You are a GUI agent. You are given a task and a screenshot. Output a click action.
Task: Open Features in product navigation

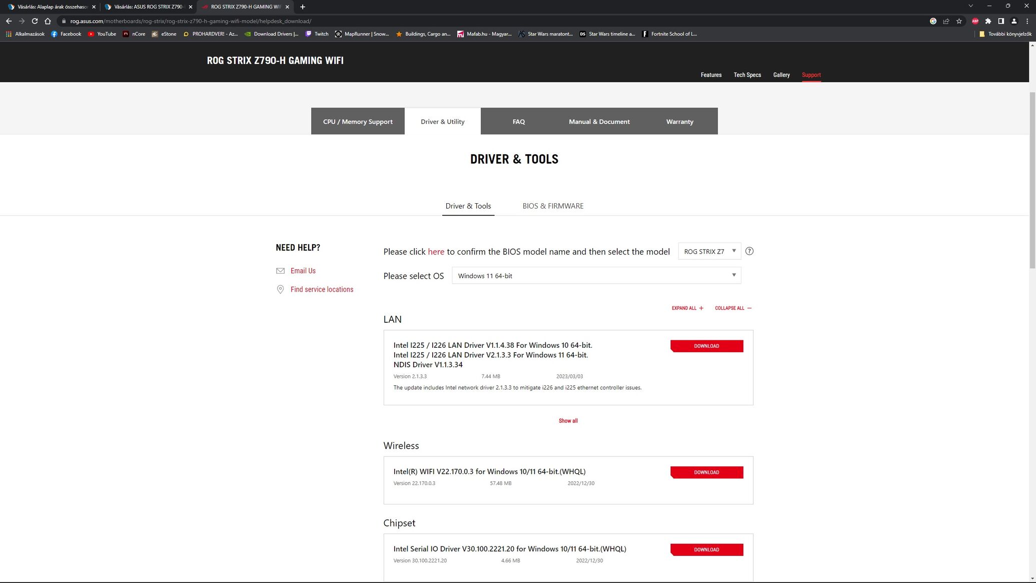711,75
